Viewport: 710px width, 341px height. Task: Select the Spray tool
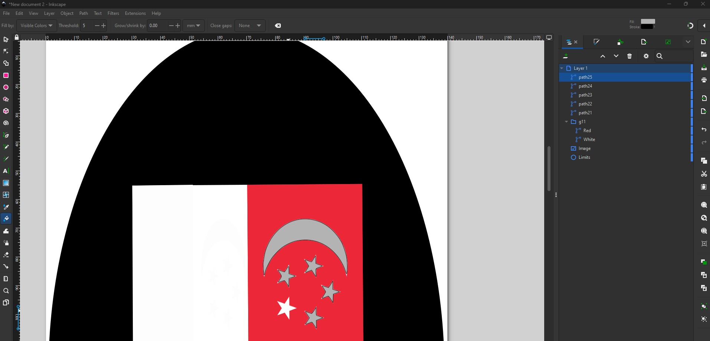6,243
